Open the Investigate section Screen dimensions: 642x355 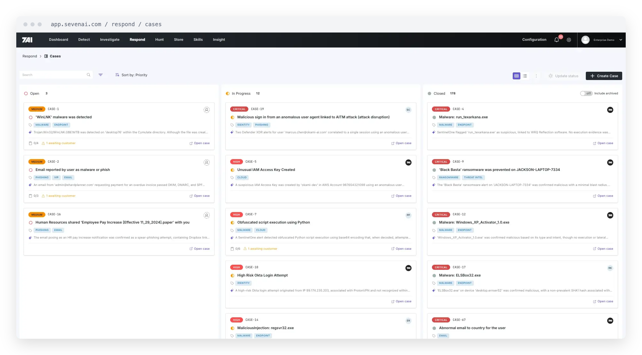pyautogui.click(x=110, y=40)
